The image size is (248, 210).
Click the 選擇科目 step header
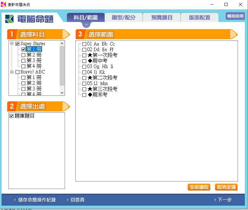[x=39, y=34]
